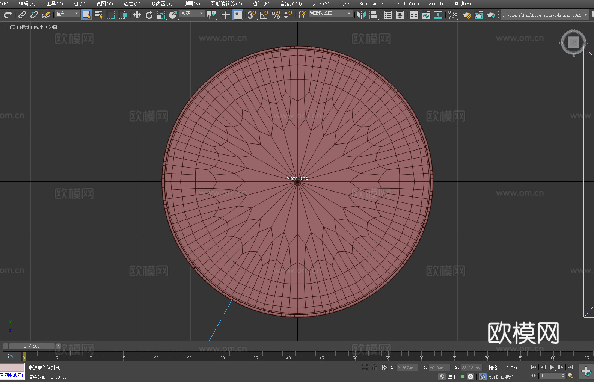Open the 渲染(R) menu

pos(261,3)
